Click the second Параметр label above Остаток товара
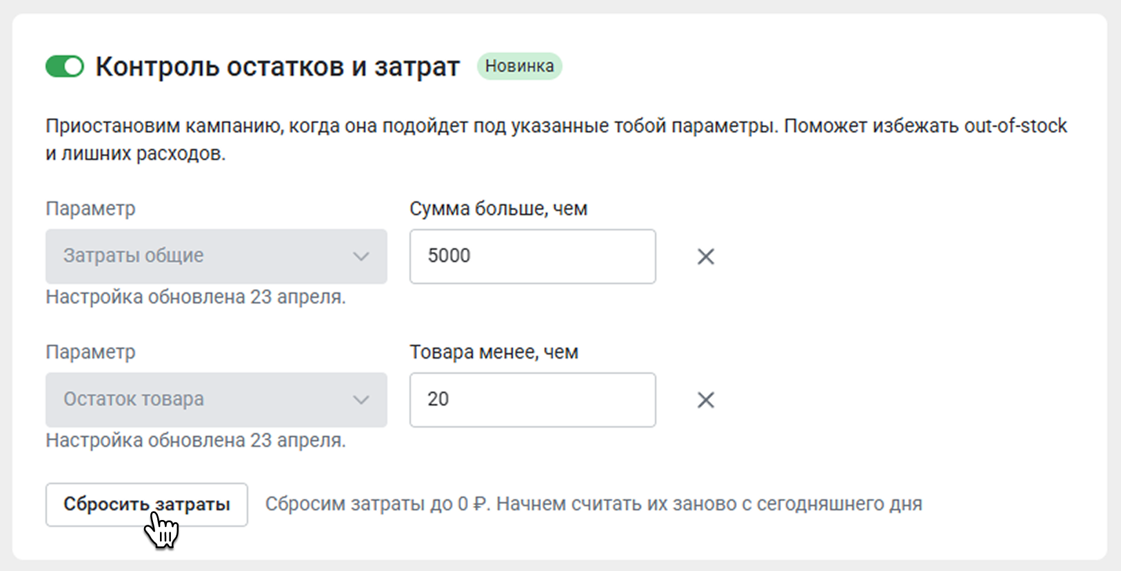This screenshot has height=571, width=1121. point(90,352)
